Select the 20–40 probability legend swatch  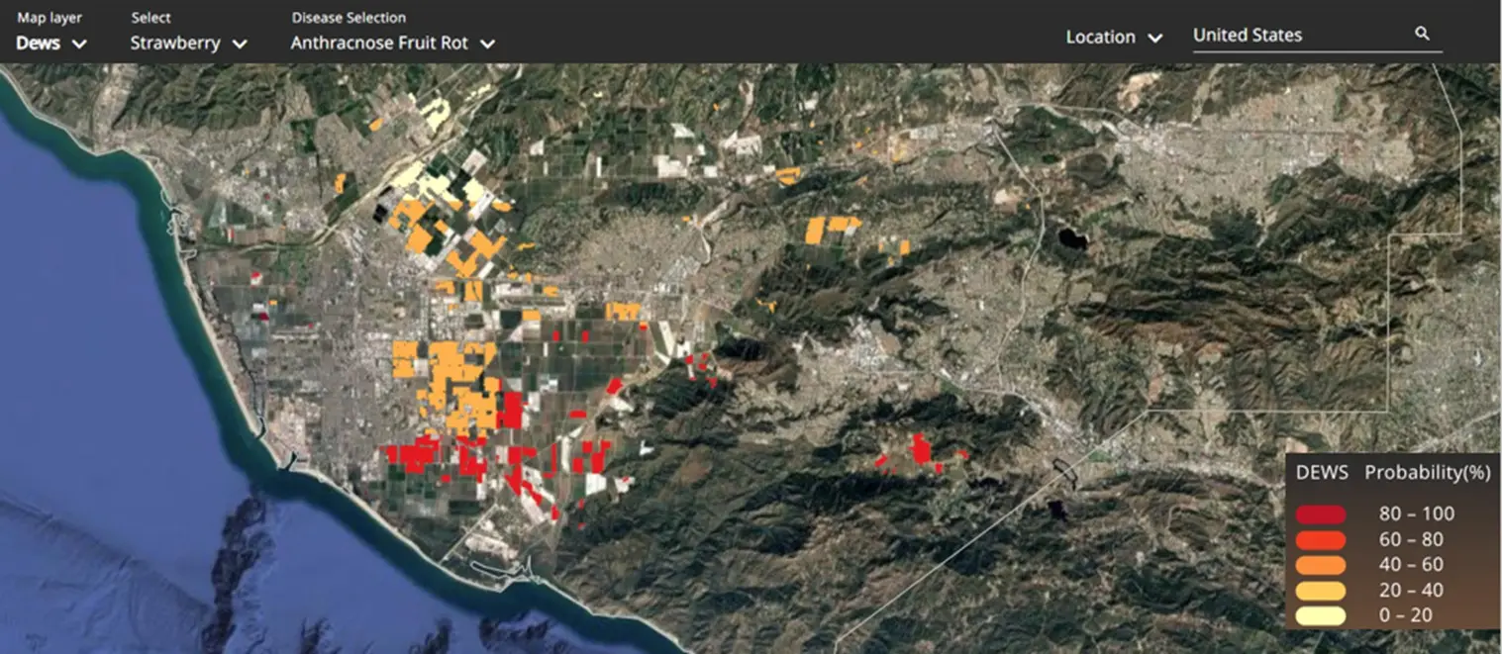[x=1321, y=591]
